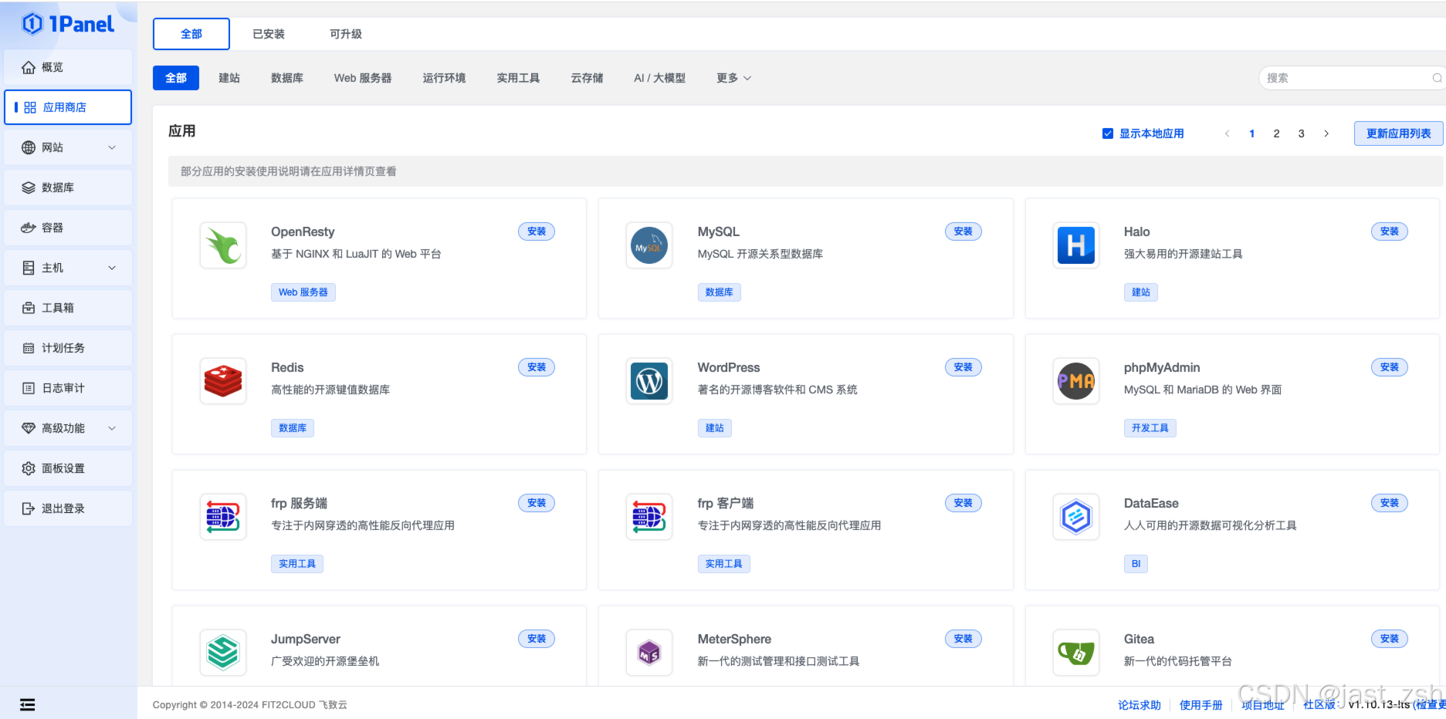Install DataEase with 安装 button
The width and height of the screenshot is (1446, 719).
1390,503
